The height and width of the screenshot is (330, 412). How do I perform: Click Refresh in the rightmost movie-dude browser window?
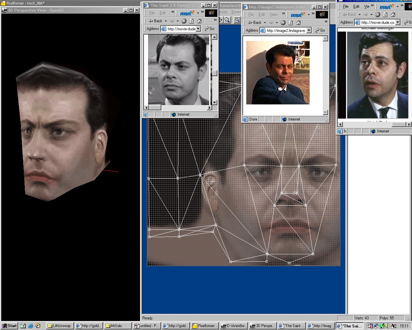point(385,15)
